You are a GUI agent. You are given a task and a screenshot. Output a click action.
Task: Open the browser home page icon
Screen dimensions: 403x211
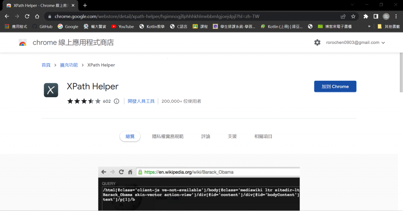(x=37, y=16)
